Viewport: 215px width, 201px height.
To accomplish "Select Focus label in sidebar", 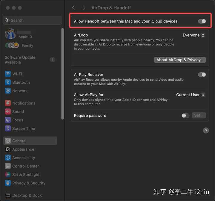I will (x=18, y=120).
